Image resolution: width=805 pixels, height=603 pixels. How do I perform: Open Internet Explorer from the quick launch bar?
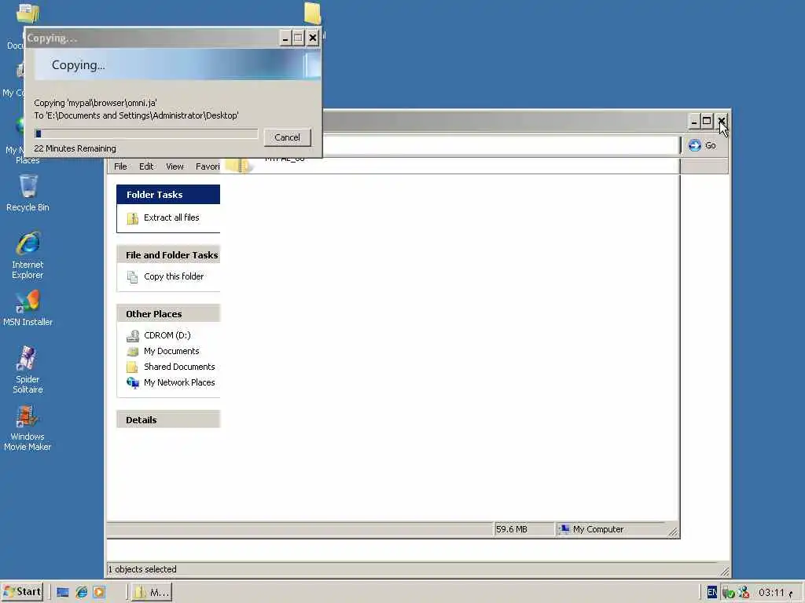pos(81,592)
